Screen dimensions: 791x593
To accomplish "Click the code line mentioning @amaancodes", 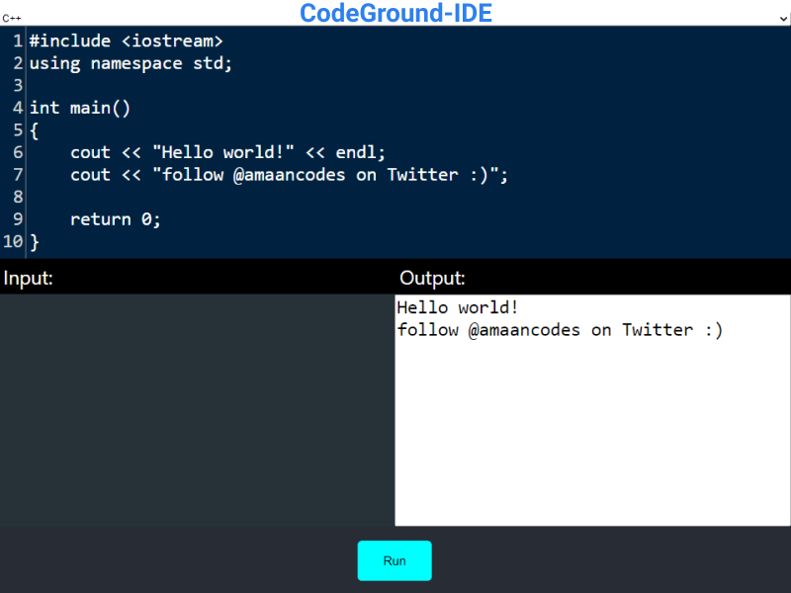I will (x=289, y=175).
